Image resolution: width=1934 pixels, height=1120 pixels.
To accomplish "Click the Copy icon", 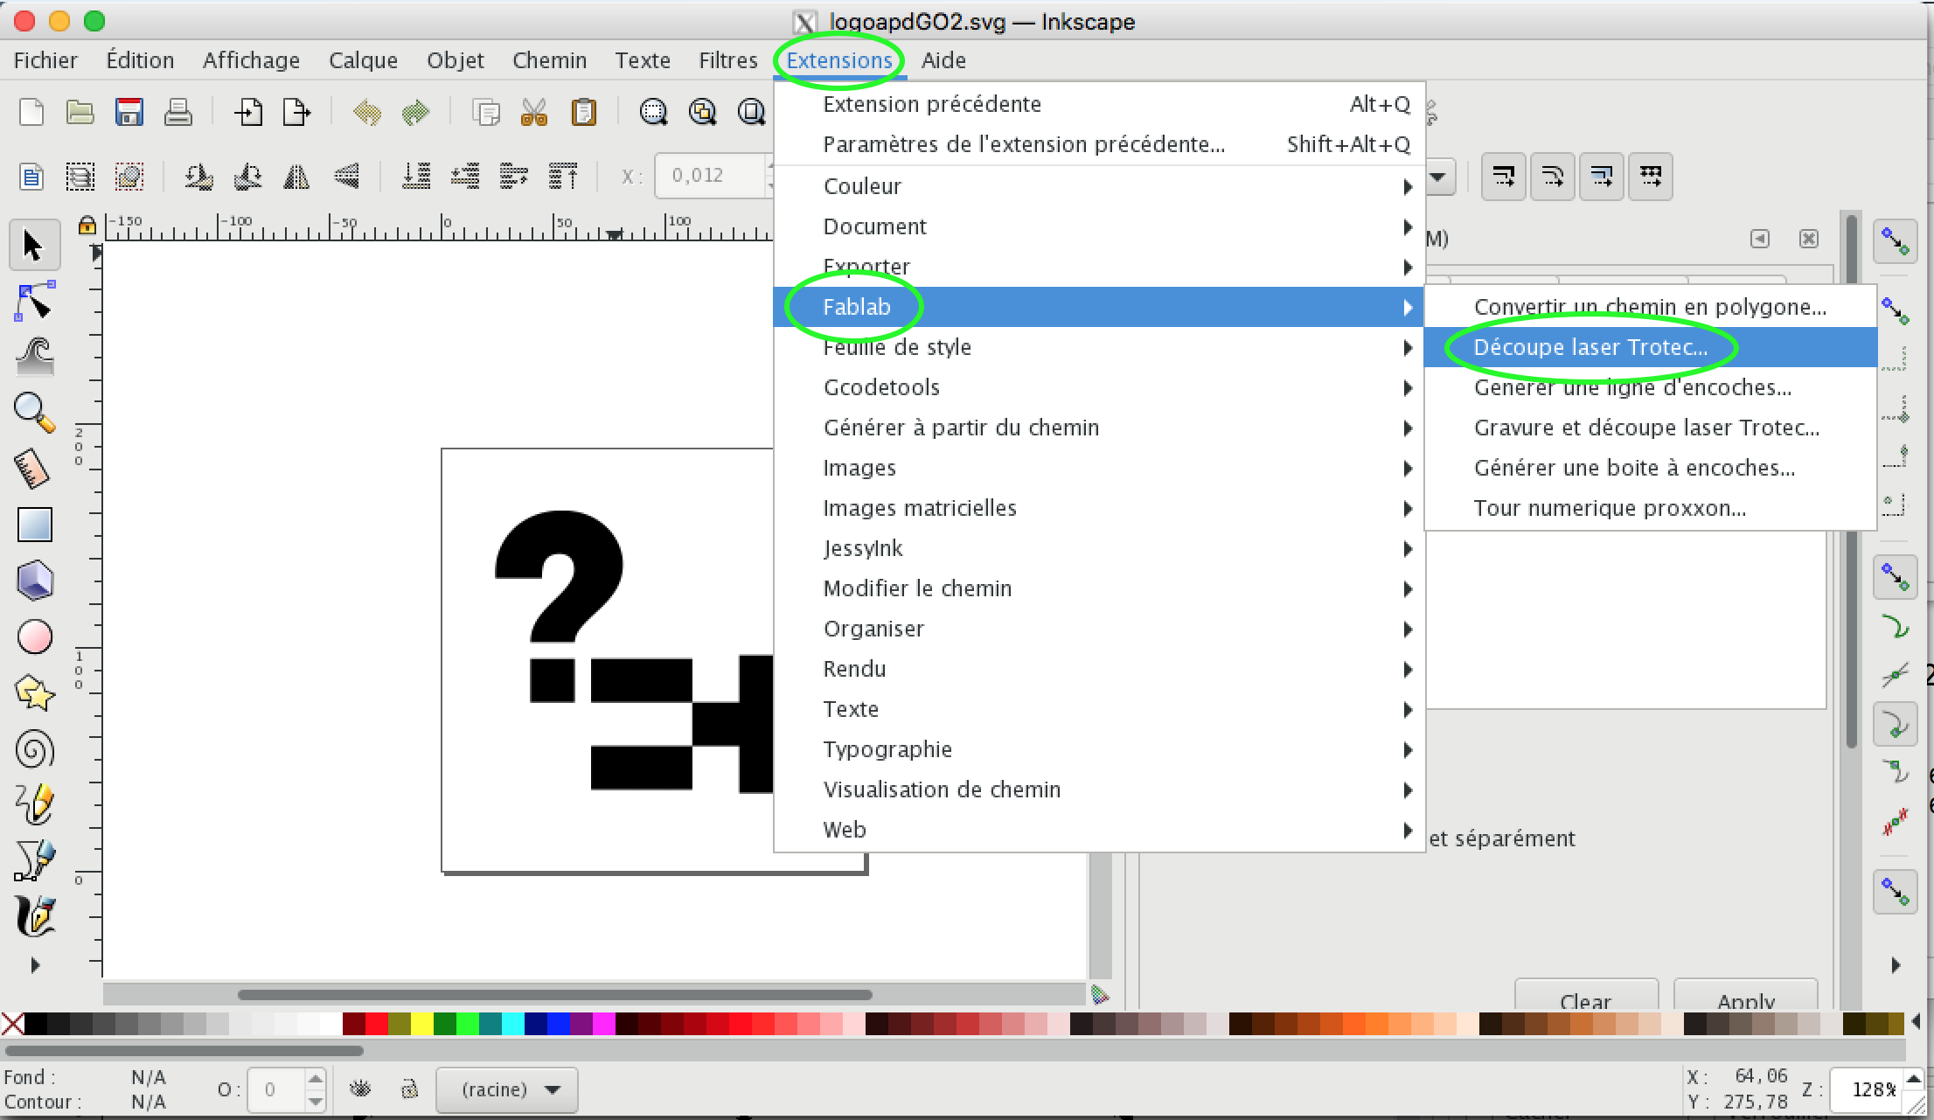I will [485, 112].
